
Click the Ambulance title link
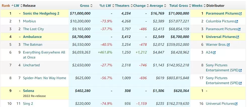point(32,37)
